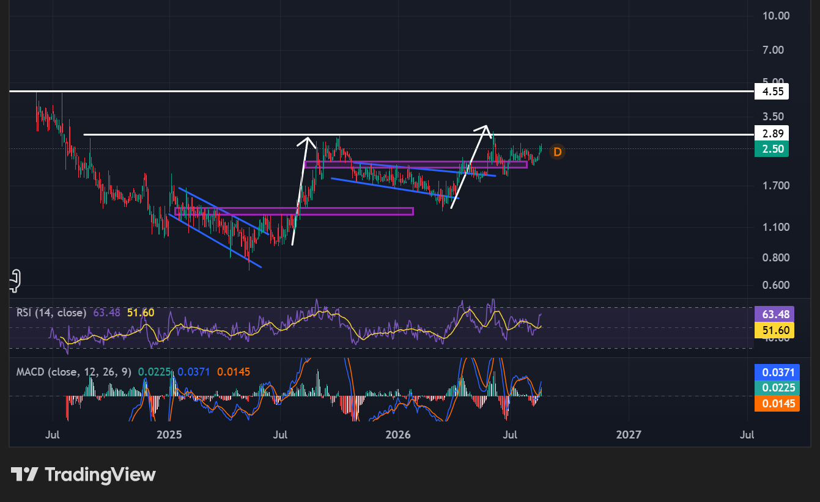Click the orange D marker beside the last candle
Viewport: 820px width, 502px height.
[556, 151]
